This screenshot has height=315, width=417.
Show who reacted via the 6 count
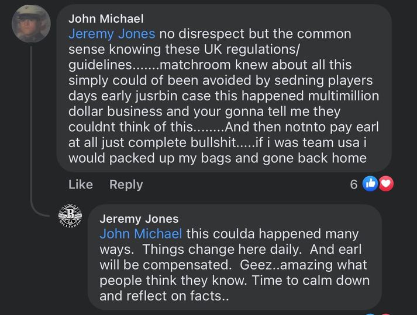pyautogui.click(x=353, y=184)
